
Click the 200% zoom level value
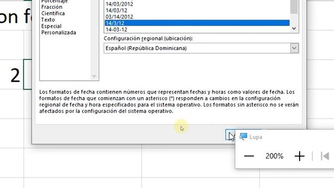(x=275, y=156)
